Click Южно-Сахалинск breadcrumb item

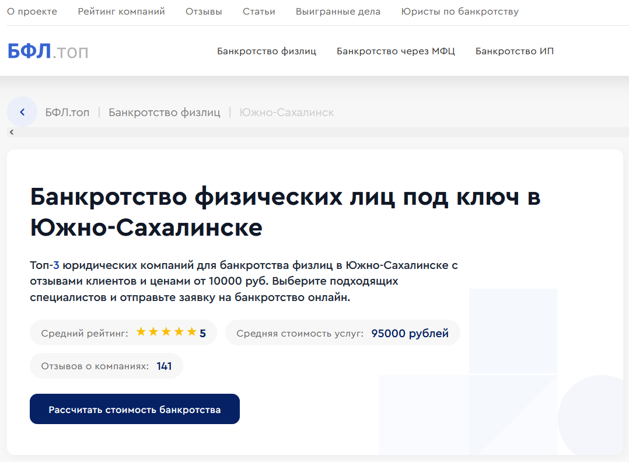point(286,112)
